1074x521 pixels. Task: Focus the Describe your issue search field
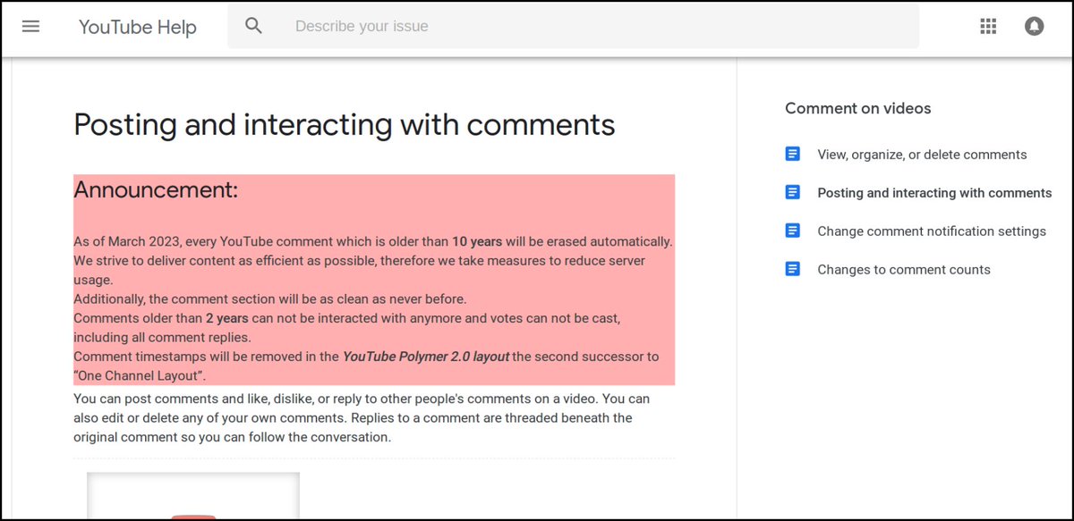(x=573, y=26)
